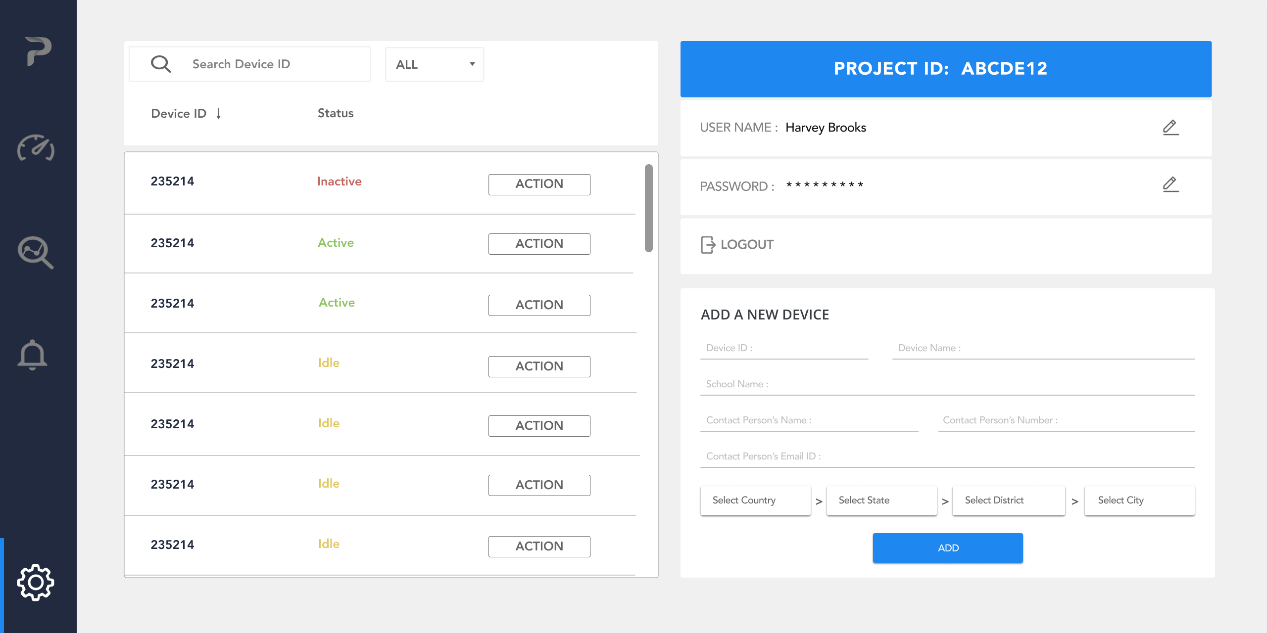Open Select City dropdown
This screenshot has height=633, width=1267.
(1139, 500)
